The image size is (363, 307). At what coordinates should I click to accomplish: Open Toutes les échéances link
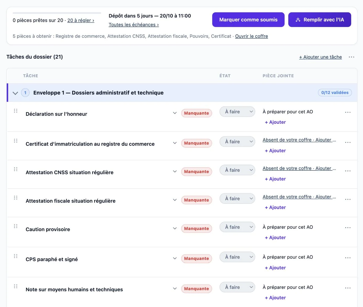tap(134, 25)
